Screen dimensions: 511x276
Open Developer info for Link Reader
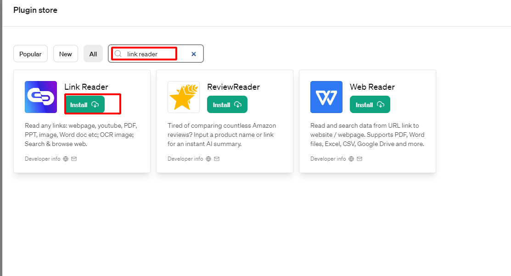pyautogui.click(x=42, y=158)
